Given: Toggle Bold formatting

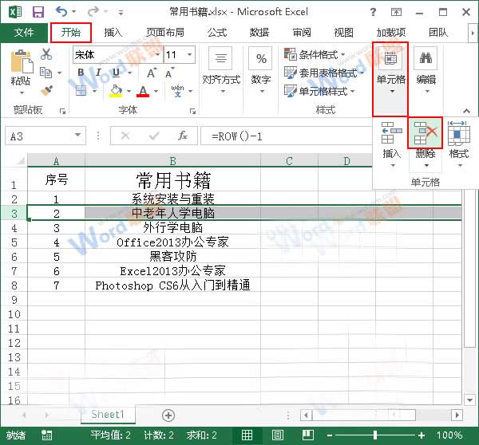Looking at the screenshot, I should (x=81, y=73).
